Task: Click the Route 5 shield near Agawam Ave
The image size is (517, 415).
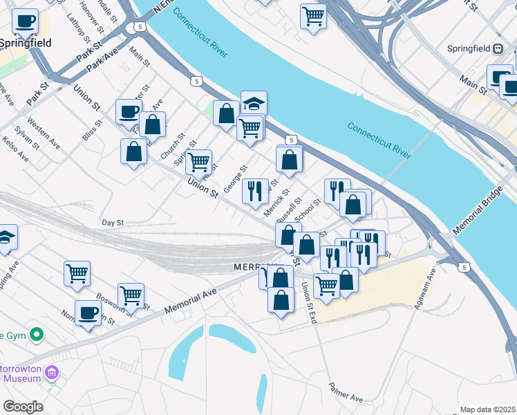Action: coord(464,267)
